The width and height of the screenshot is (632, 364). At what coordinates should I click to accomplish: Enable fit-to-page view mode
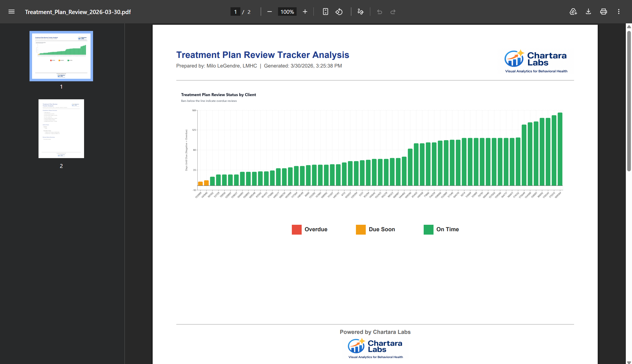point(325,12)
